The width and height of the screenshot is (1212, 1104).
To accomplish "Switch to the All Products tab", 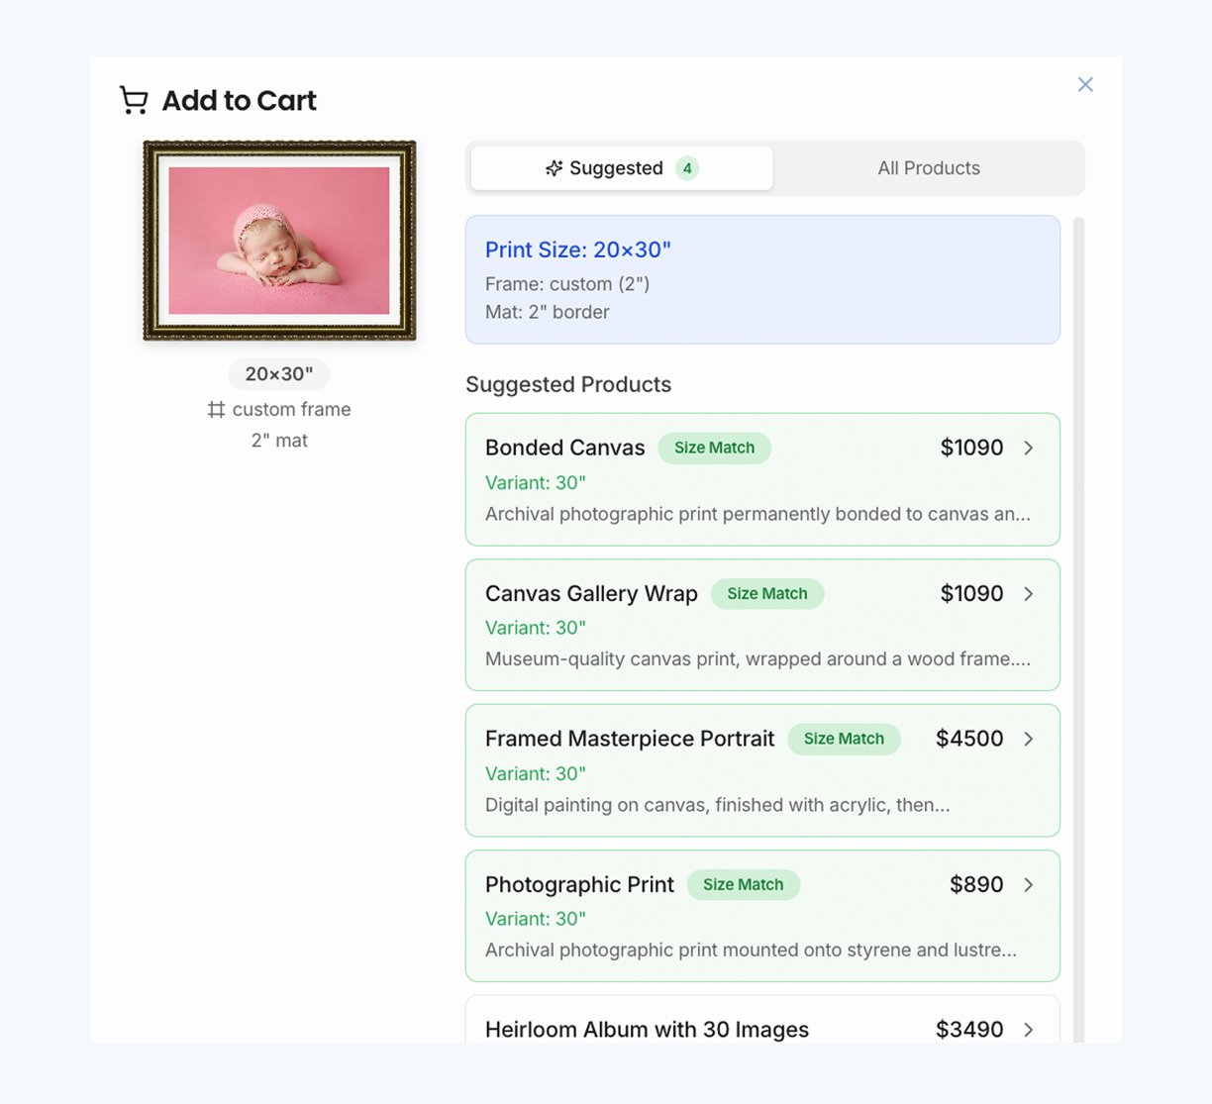I will (x=928, y=168).
